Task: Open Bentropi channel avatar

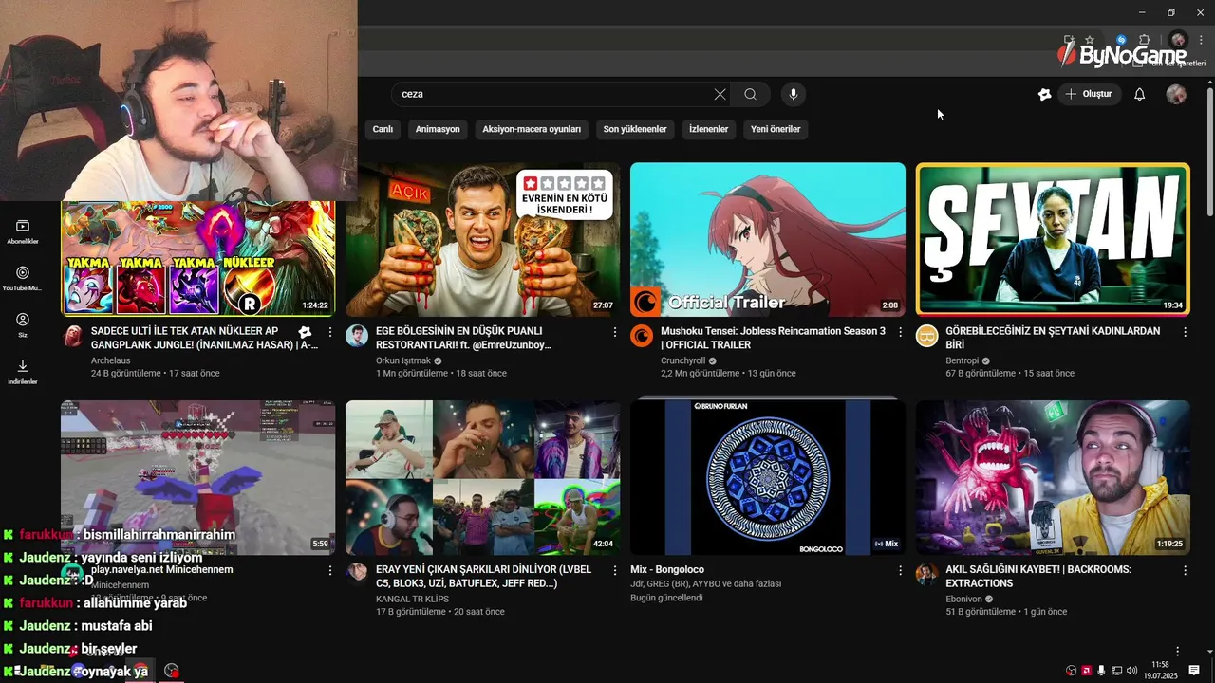Action: (x=926, y=336)
